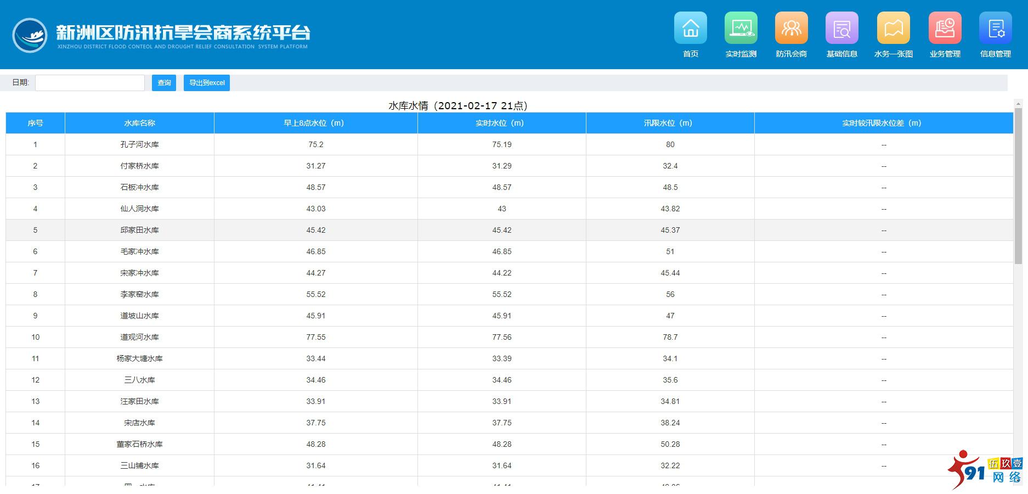Click the 早上8点水位 (m) column header

315,123
